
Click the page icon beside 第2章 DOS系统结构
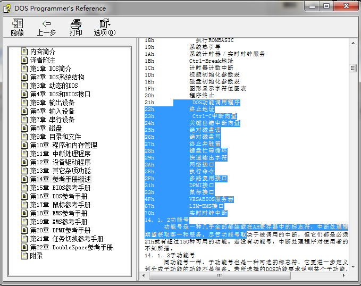click(24, 77)
